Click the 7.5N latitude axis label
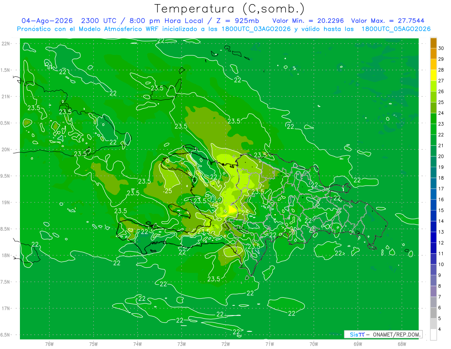This screenshot has height=349, width=451. pos(6,282)
